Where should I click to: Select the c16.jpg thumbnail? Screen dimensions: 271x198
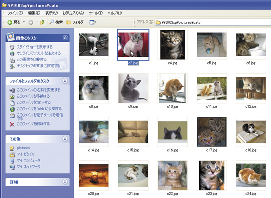172,132
